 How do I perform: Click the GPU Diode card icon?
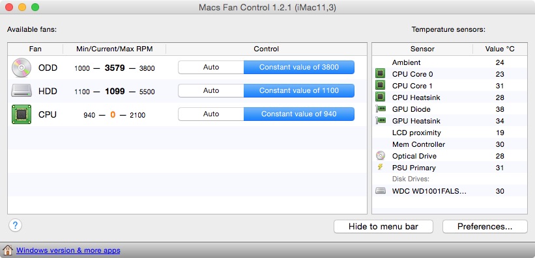click(x=380, y=109)
